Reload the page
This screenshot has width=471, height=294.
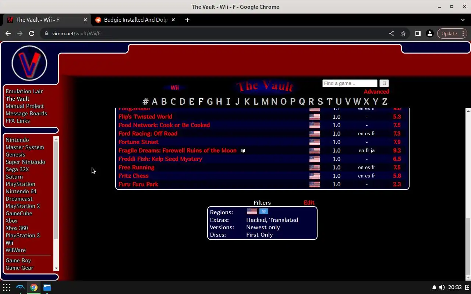pyautogui.click(x=32, y=33)
